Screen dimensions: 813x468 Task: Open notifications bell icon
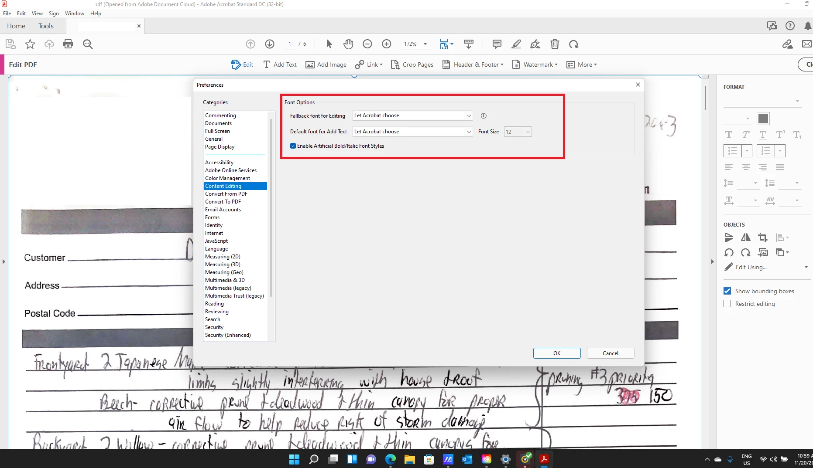[x=808, y=26]
